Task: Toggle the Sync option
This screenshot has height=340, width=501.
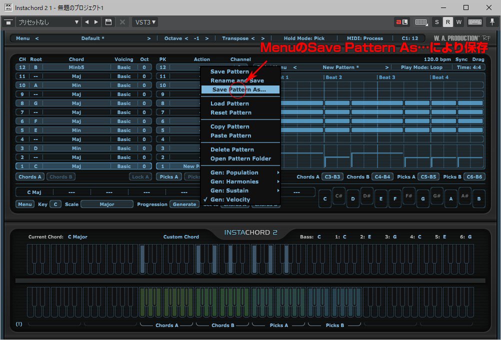Action: (x=461, y=59)
